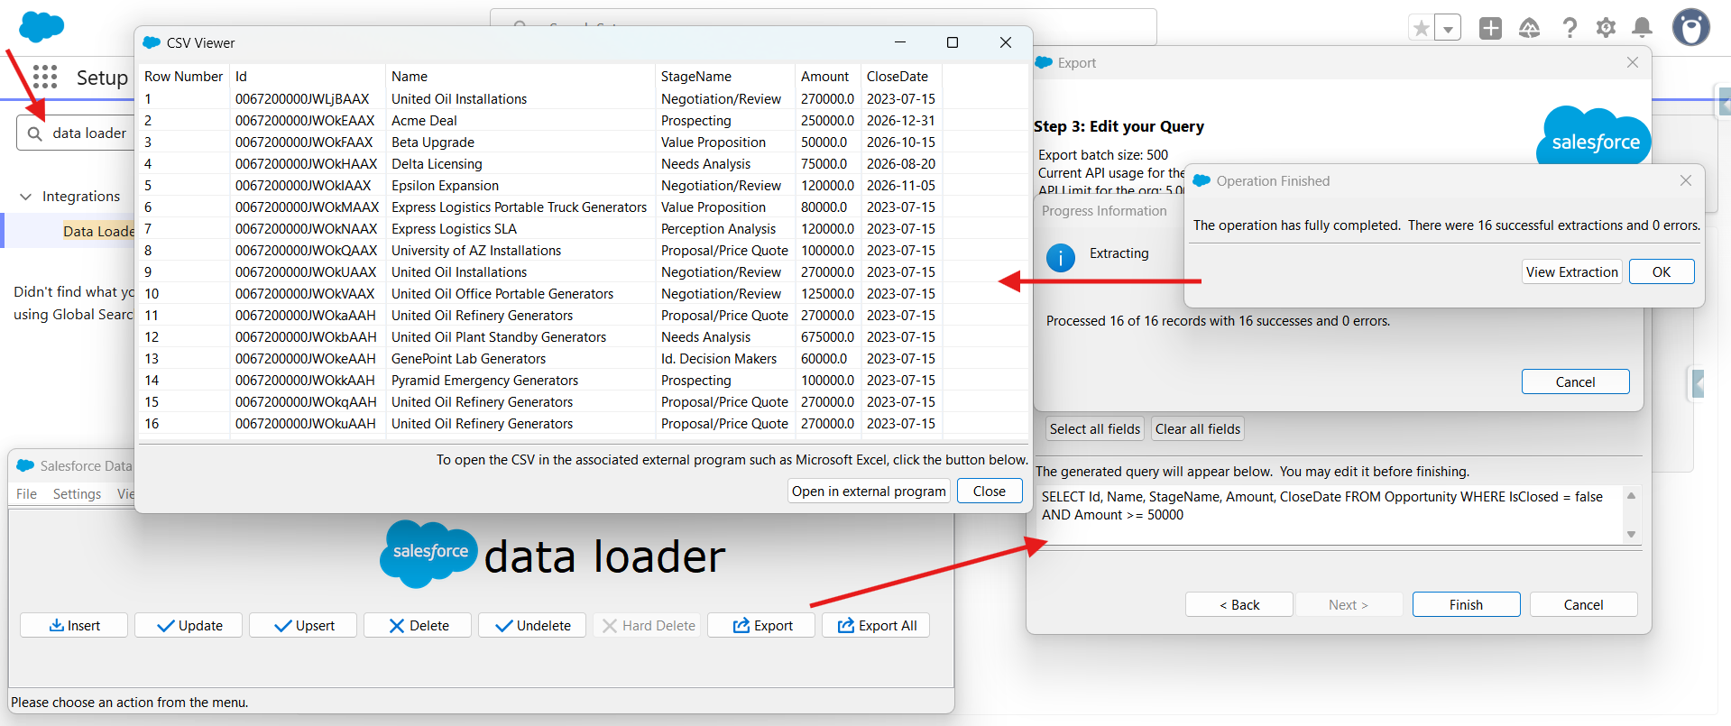Click the Back button in Export wizard

[1239, 605]
